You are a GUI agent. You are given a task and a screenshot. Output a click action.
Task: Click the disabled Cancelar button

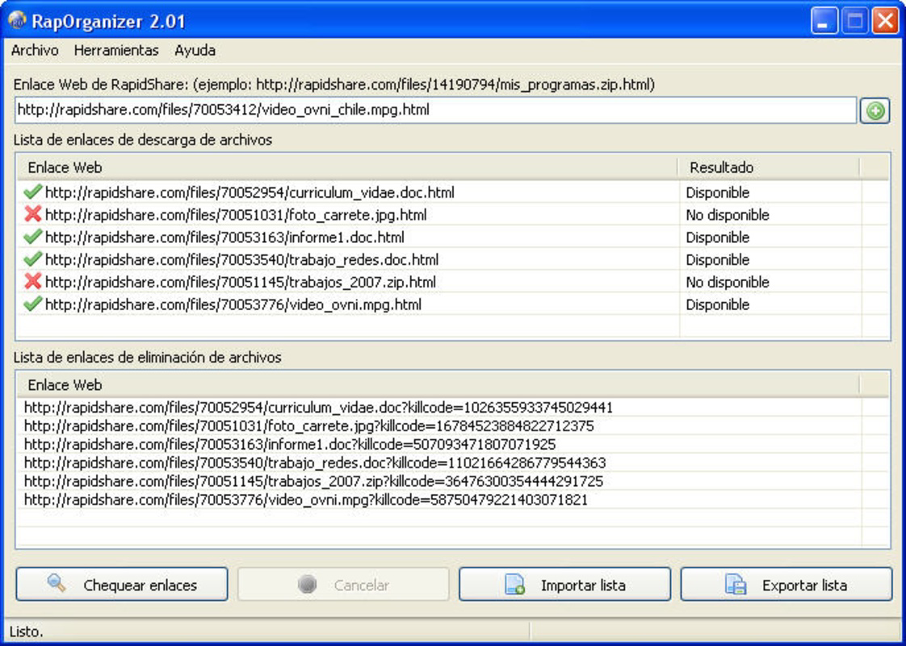point(343,584)
